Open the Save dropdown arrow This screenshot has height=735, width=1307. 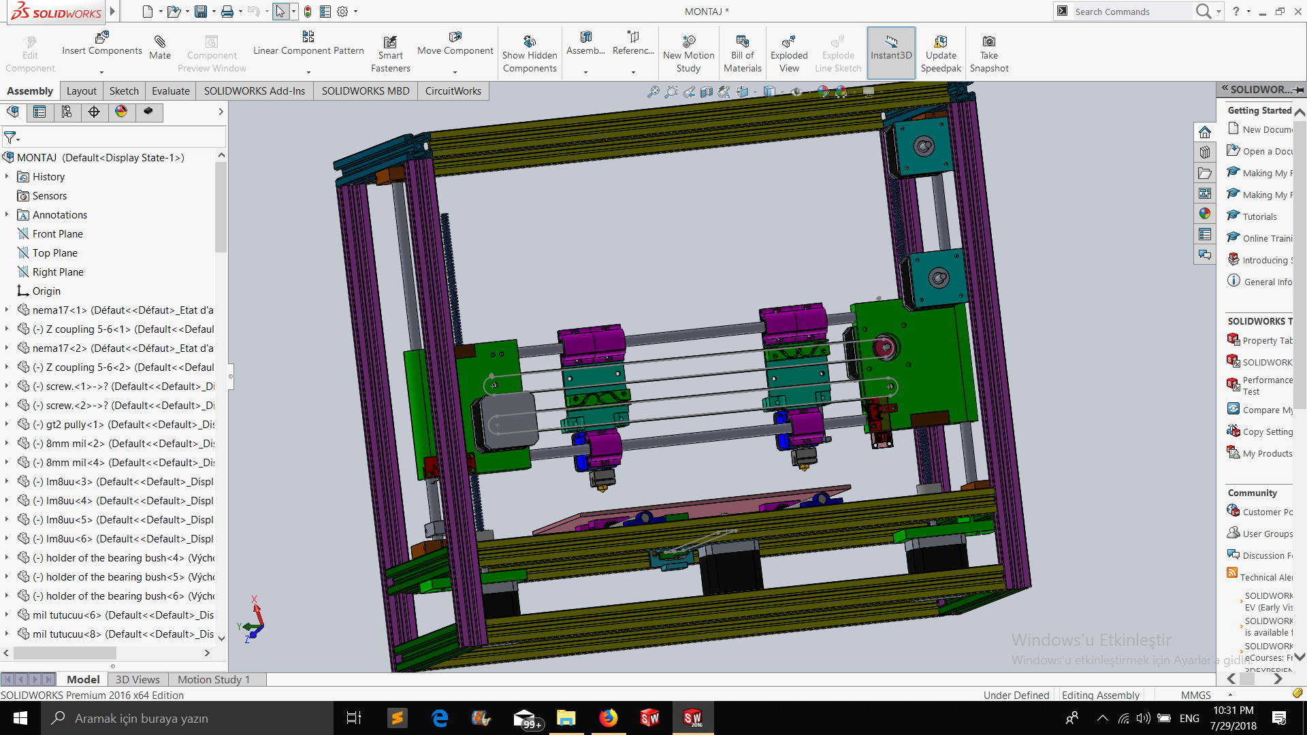pyautogui.click(x=214, y=12)
